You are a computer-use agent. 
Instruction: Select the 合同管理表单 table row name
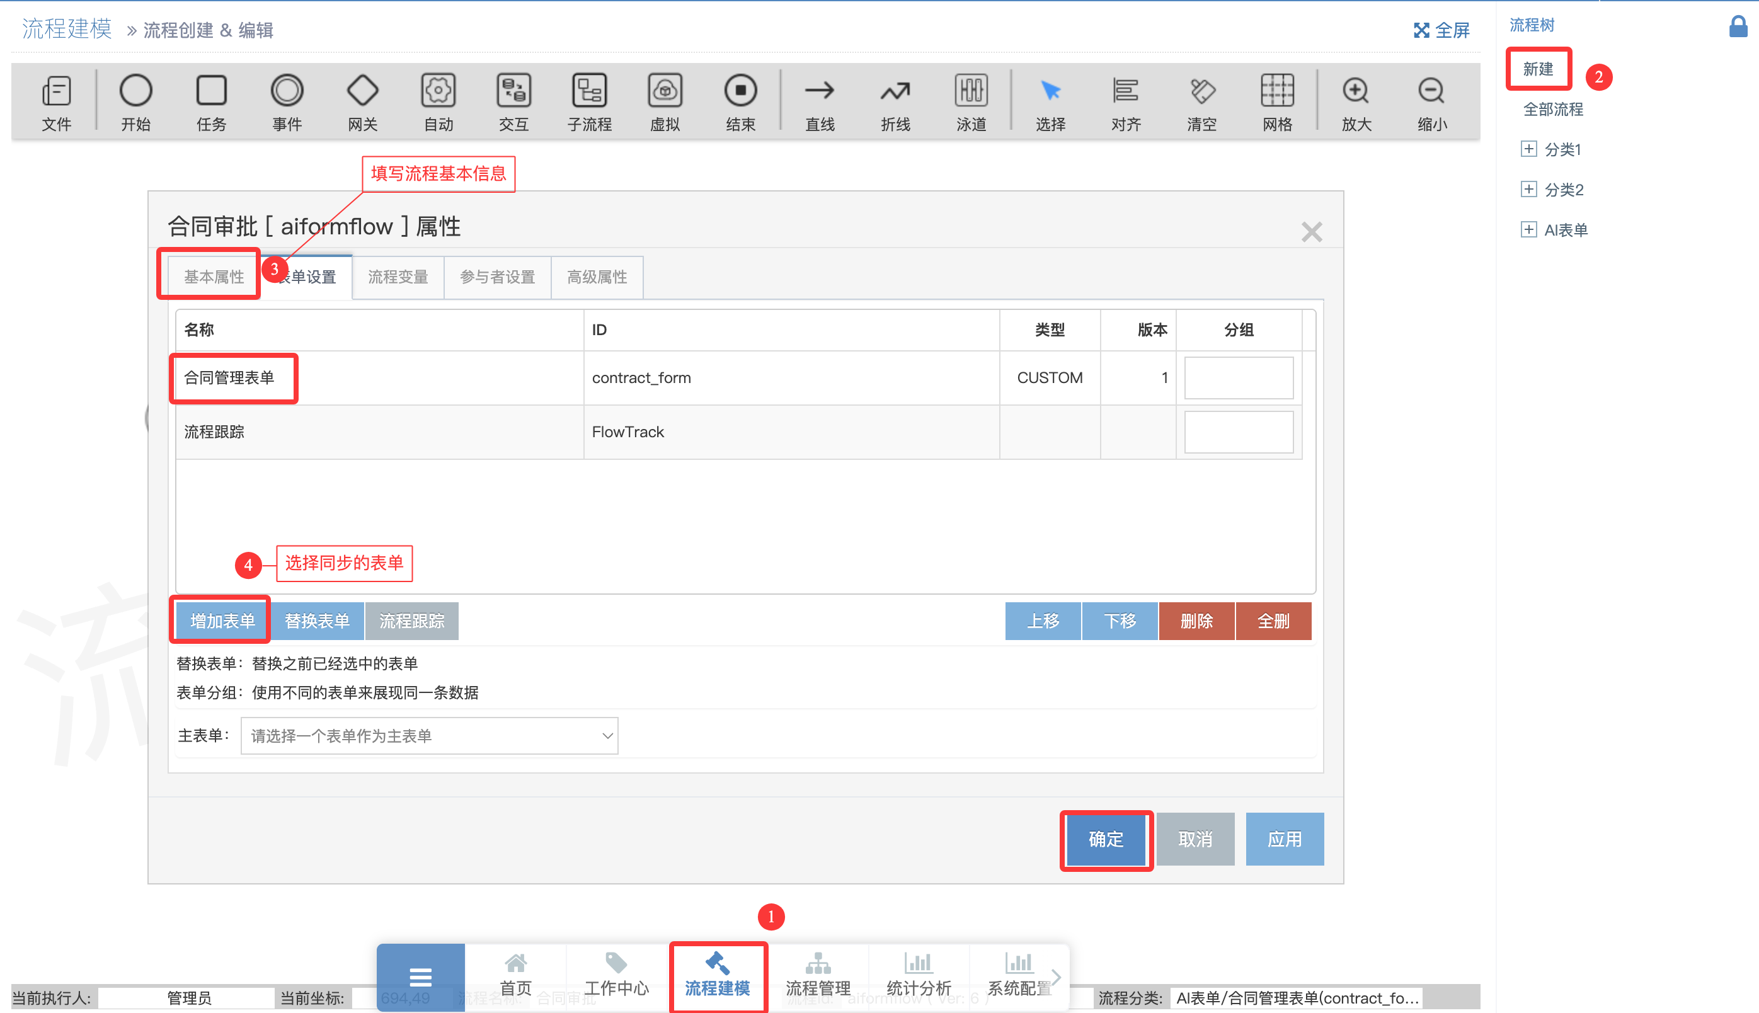229,378
